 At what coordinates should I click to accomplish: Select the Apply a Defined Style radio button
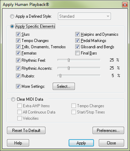[12, 16]
